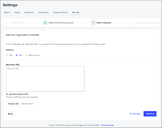This screenshot has width=162, height=128.
Task: Click the Continue button
Action: coord(150,114)
